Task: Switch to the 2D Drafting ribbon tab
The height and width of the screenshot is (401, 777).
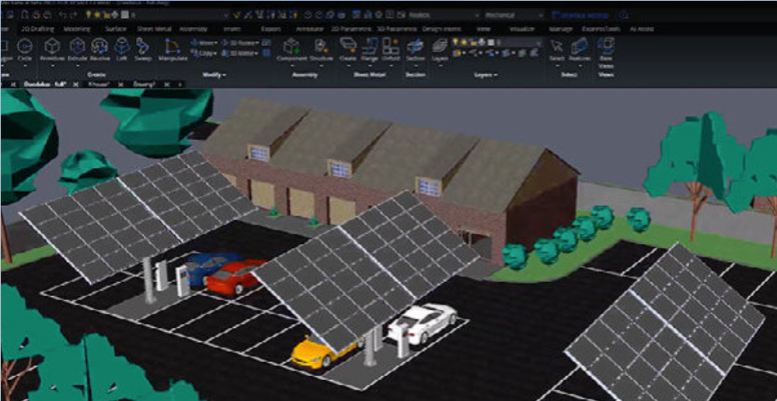Action: click(x=38, y=30)
